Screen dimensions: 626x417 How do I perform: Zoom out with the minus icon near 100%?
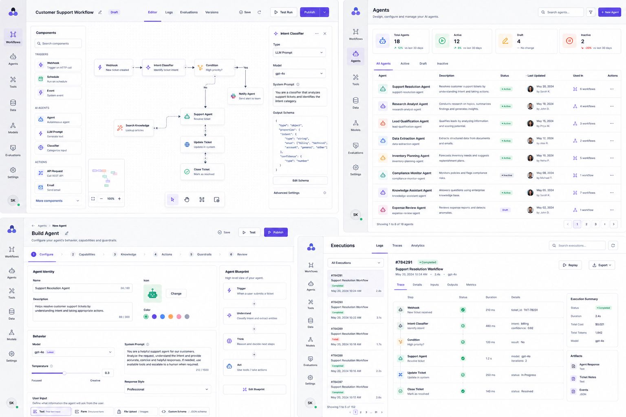(101, 199)
